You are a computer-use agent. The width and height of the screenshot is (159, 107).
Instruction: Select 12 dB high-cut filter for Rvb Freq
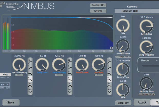(x=109, y=73)
